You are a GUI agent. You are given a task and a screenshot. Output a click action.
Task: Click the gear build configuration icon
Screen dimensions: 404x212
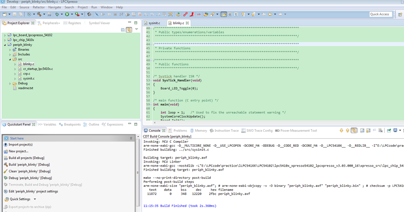pos(29,14)
